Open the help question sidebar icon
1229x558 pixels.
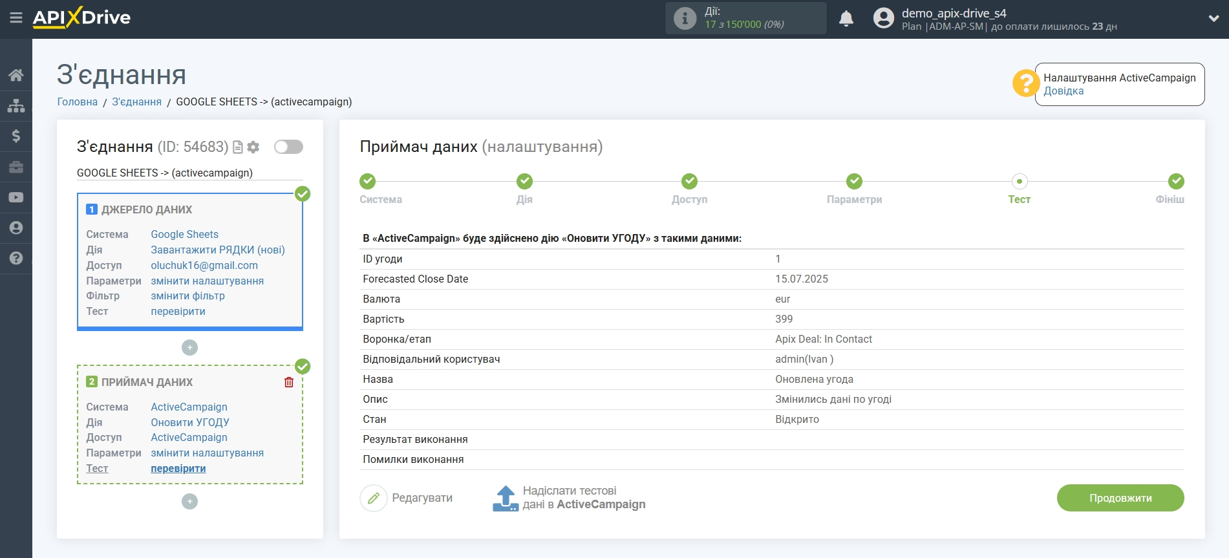pyautogui.click(x=16, y=258)
